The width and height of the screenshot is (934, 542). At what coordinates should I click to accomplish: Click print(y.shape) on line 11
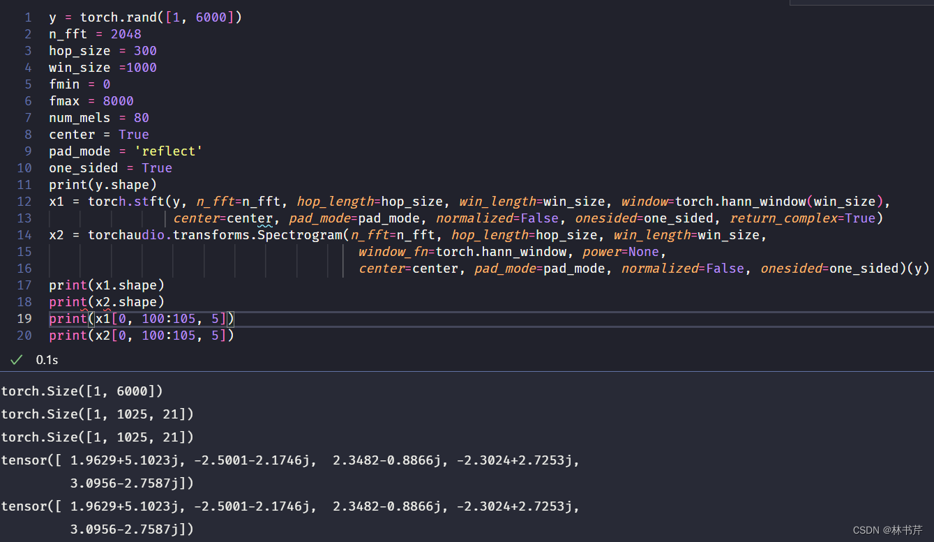click(x=103, y=185)
